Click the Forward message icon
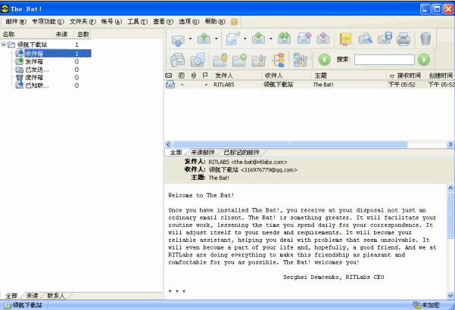 [304, 39]
